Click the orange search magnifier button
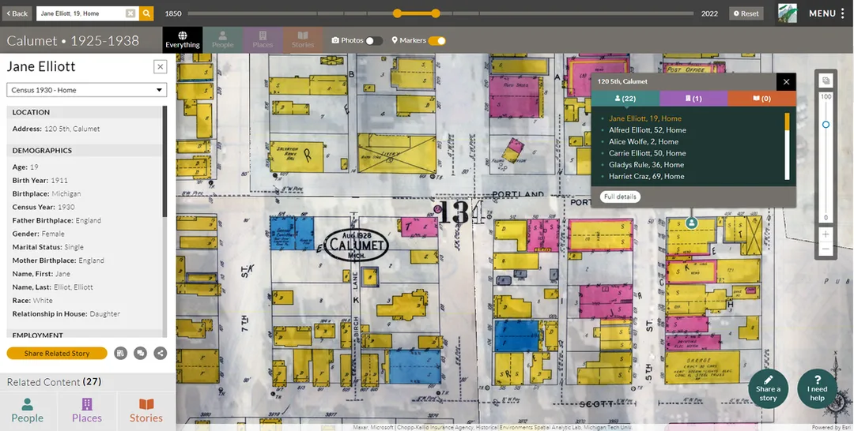 (146, 13)
